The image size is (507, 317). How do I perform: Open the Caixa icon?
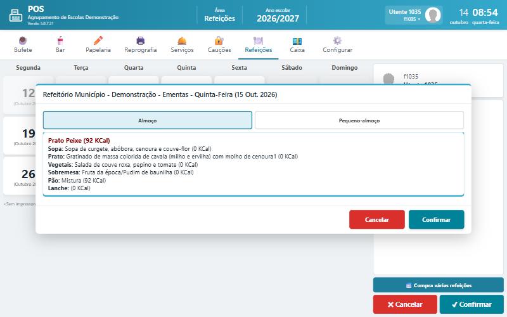pyautogui.click(x=297, y=41)
